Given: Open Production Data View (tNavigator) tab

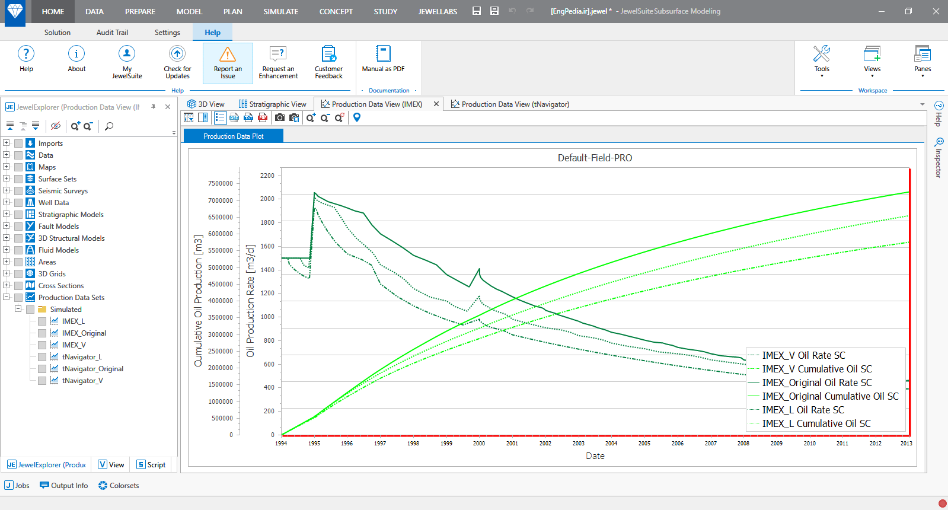Looking at the screenshot, I should click(x=510, y=104).
